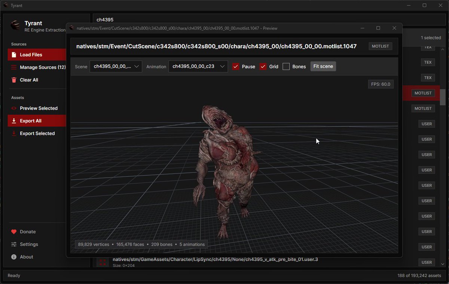Click the search field containing ch4395
Viewport: 449px width, 284px height.
[x=269, y=19]
